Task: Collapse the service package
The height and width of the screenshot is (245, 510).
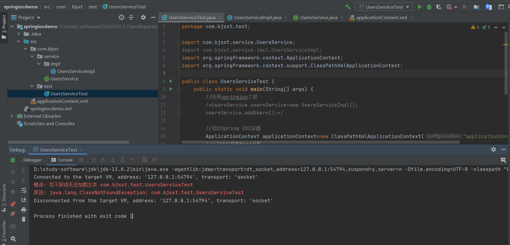Action: point(32,56)
